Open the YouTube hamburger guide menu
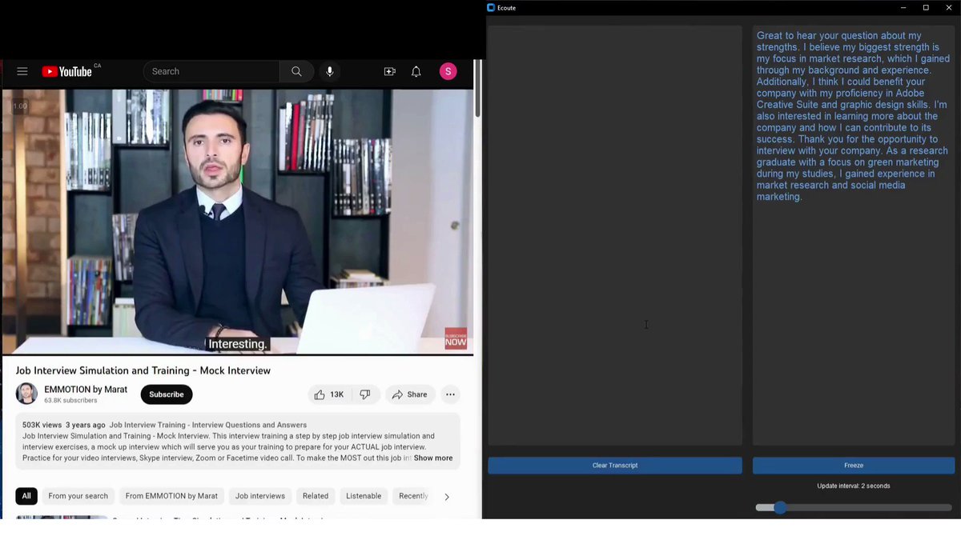The height and width of the screenshot is (540, 961). point(22,71)
